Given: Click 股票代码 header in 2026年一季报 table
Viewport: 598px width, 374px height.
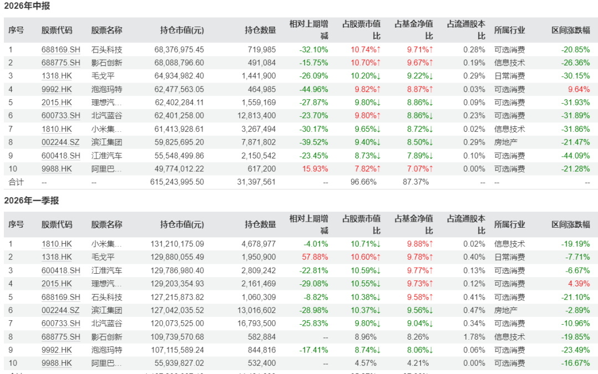Looking at the screenshot, I should (57, 224).
